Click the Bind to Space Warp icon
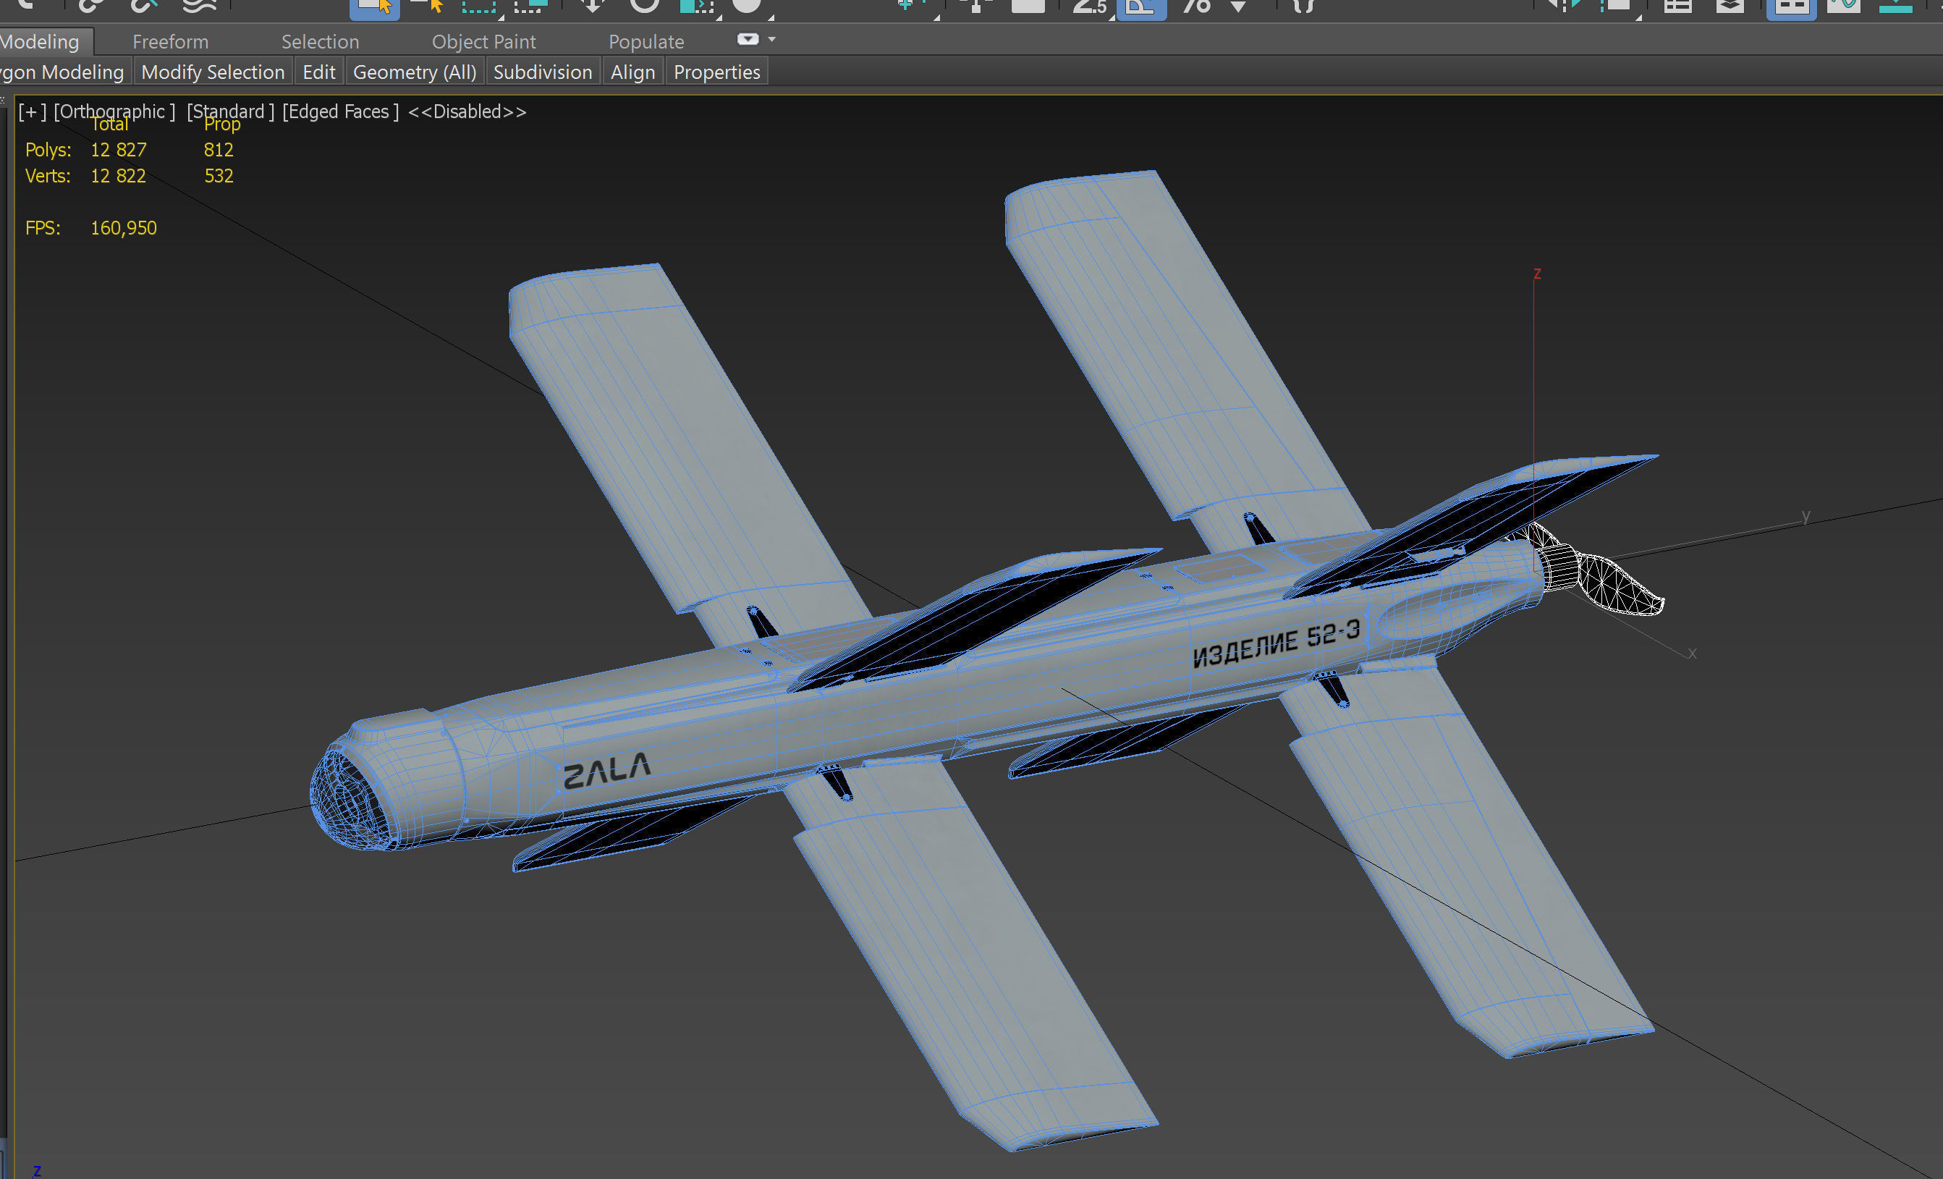The width and height of the screenshot is (1943, 1179). tap(199, 7)
